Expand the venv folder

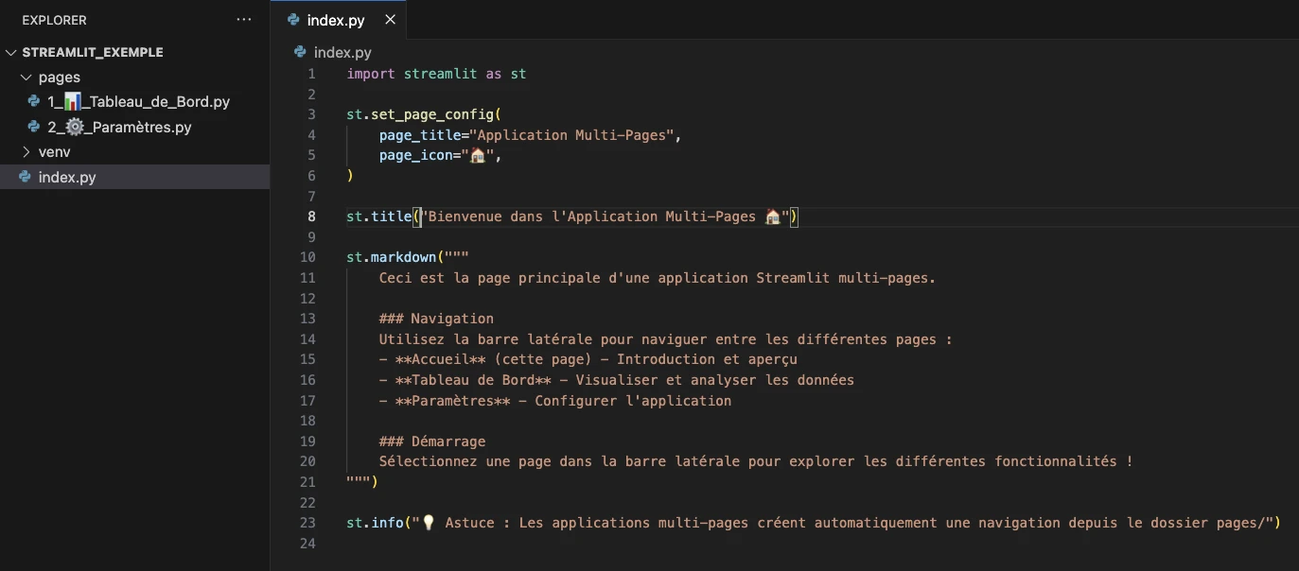click(26, 152)
